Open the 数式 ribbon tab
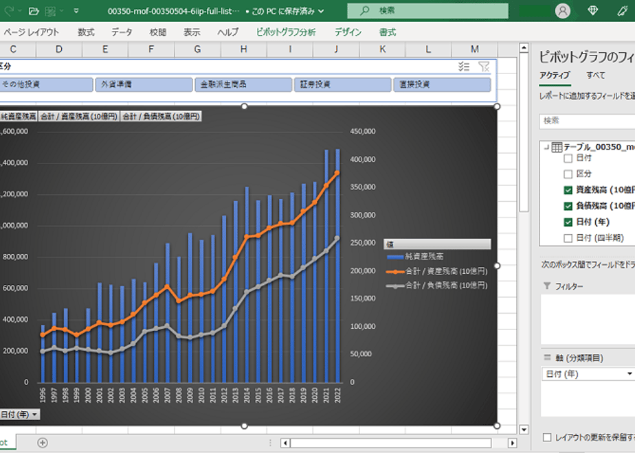The height and width of the screenshot is (453, 635). (x=86, y=32)
